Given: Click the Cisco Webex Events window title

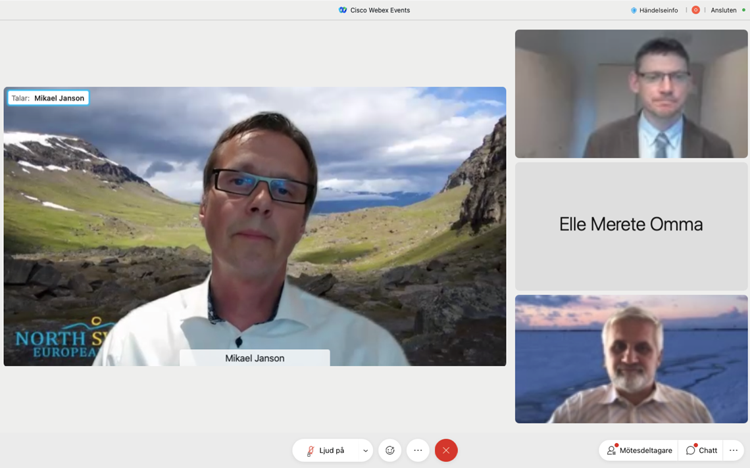Looking at the screenshot, I should 380,11.
